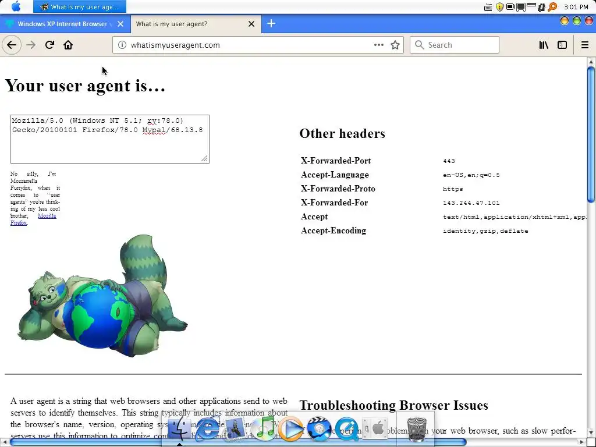Follow the Mozilla Firefox link

pos(33,219)
